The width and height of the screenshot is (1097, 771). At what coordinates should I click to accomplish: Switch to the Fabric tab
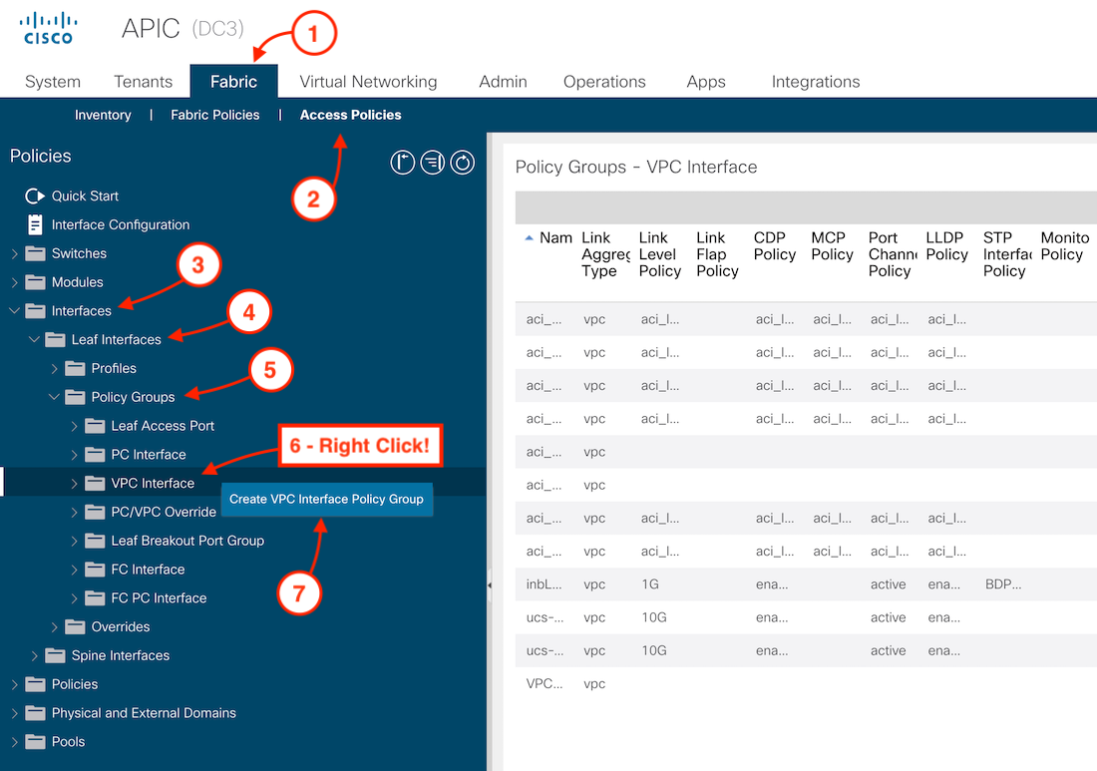click(233, 81)
